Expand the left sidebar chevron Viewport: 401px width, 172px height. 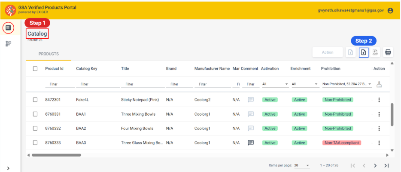pos(8,168)
